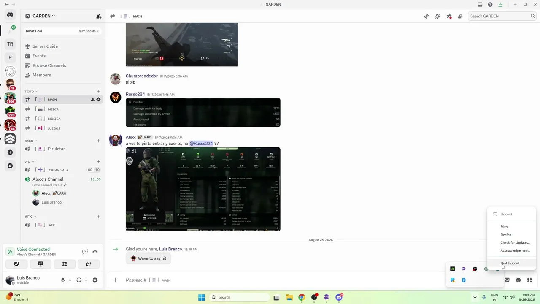Open the emoji picker smiley icon
540x304 pixels.
pyautogui.click(x=518, y=280)
